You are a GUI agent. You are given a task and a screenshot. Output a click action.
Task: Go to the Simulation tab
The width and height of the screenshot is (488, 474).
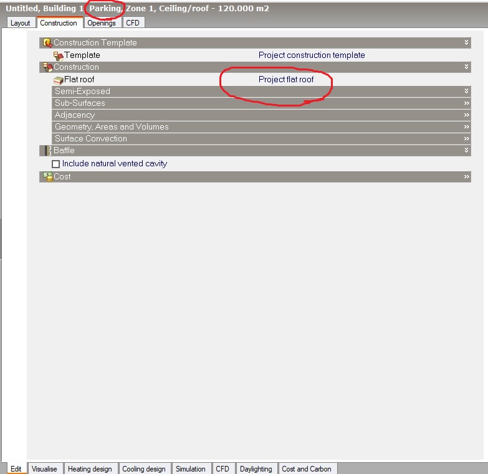191,469
